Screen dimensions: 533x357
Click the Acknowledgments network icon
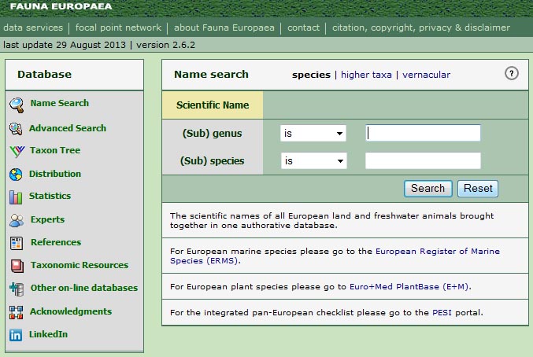[x=16, y=312]
